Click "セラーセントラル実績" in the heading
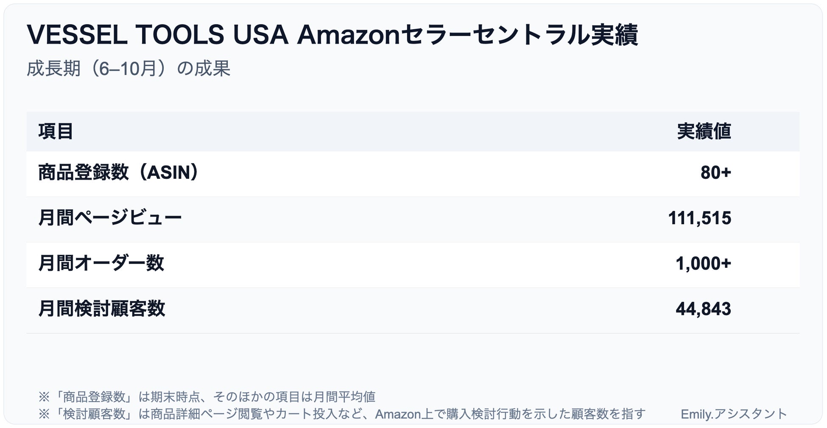Screen dimensions: 827x428 (x=519, y=34)
